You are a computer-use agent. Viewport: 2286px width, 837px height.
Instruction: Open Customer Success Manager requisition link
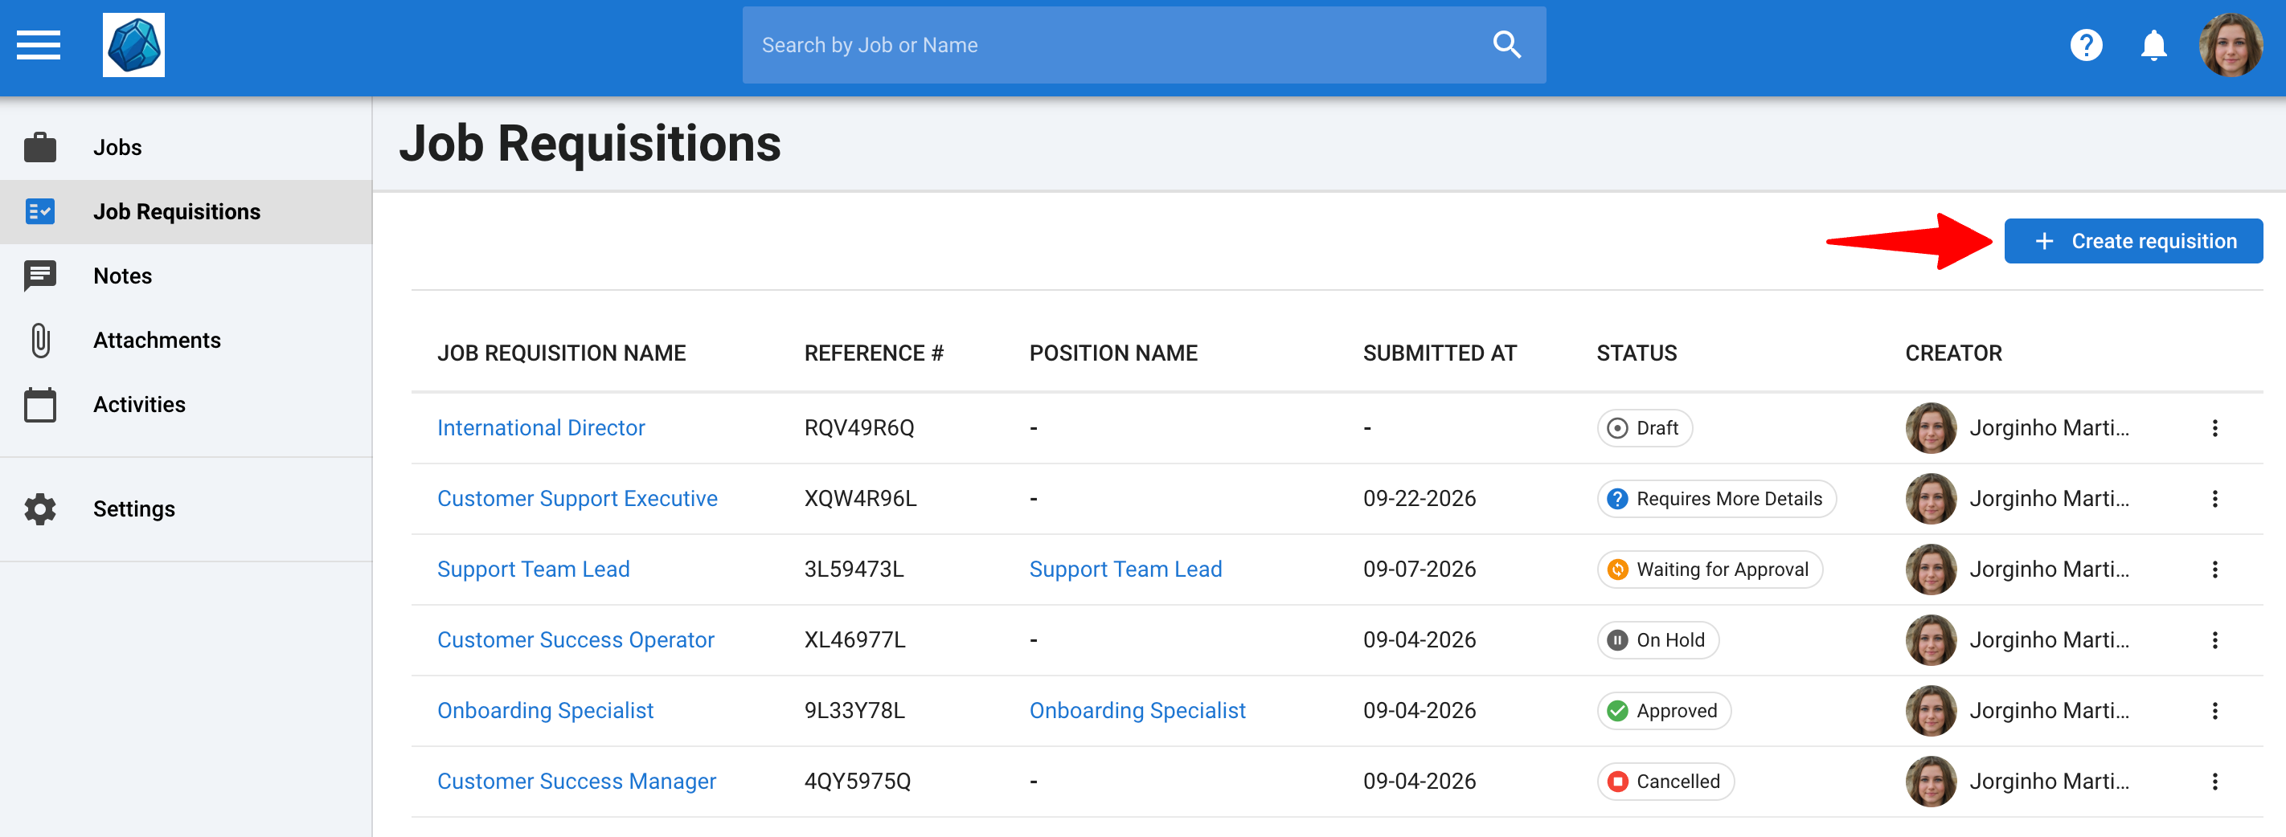point(576,782)
